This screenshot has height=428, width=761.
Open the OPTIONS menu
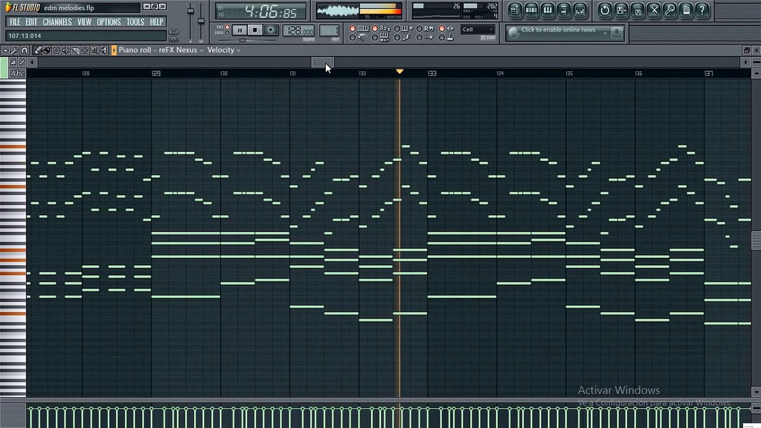[x=109, y=22]
